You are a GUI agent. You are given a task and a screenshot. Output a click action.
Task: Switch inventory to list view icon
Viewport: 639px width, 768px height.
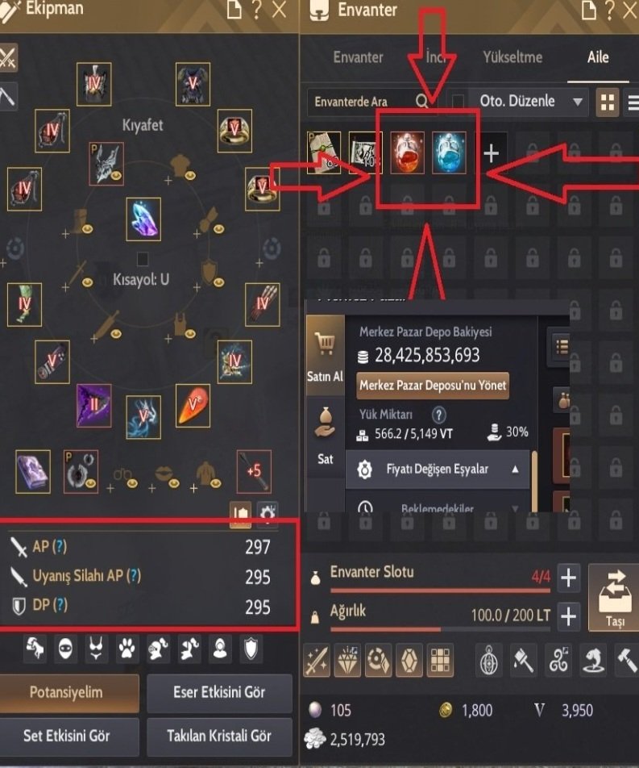point(633,102)
